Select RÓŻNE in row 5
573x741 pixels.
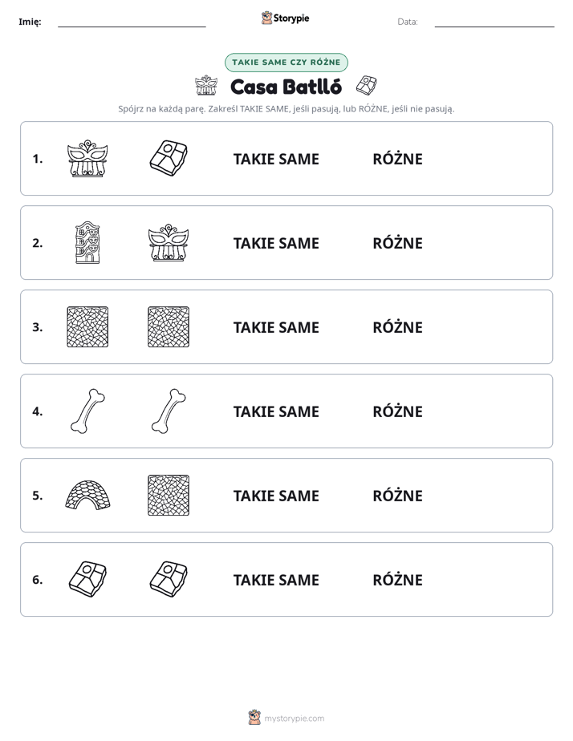(397, 496)
